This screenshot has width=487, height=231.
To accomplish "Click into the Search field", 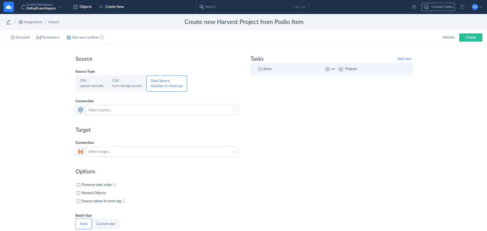I will 248,7.
